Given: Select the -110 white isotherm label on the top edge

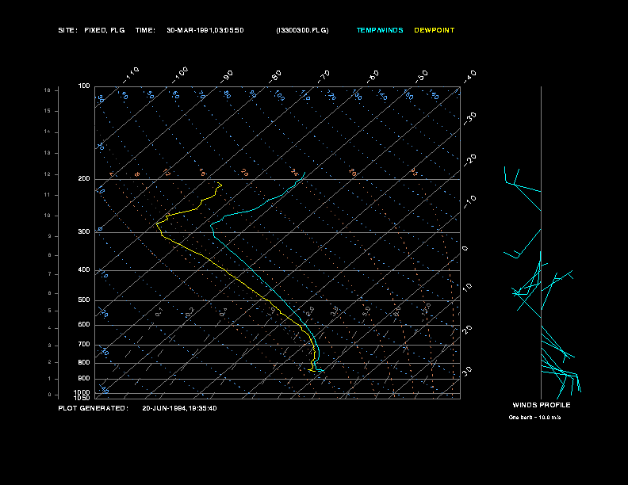Looking at the screenshot, I should [131, 75].
